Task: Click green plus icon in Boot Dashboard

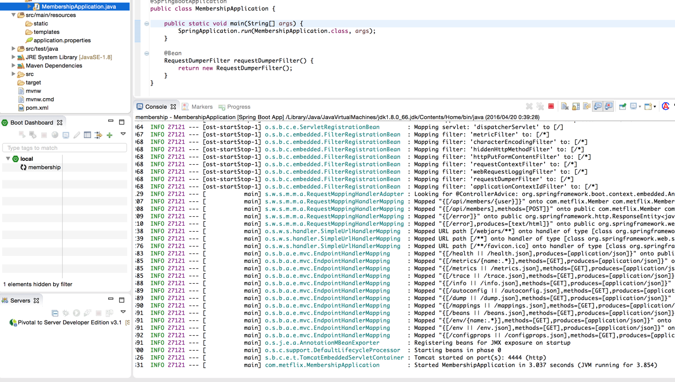Action: pyautogui.click(x=109, y=135)
